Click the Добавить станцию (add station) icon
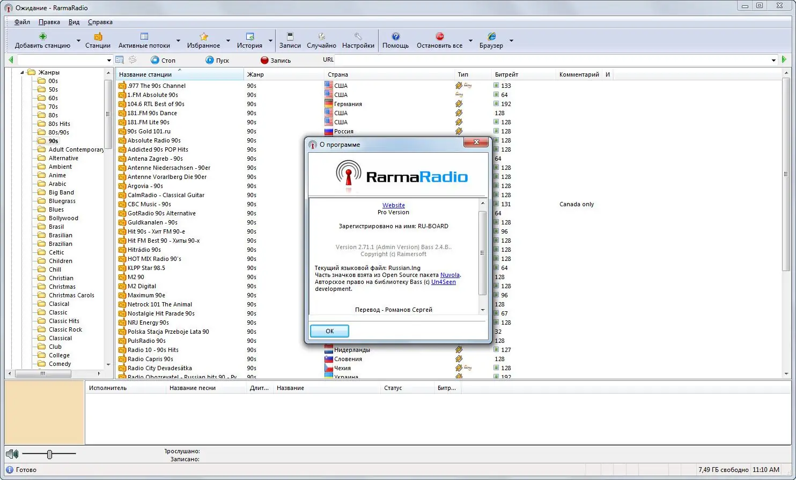Screen dimensions: 796x480 coord(42,36)
